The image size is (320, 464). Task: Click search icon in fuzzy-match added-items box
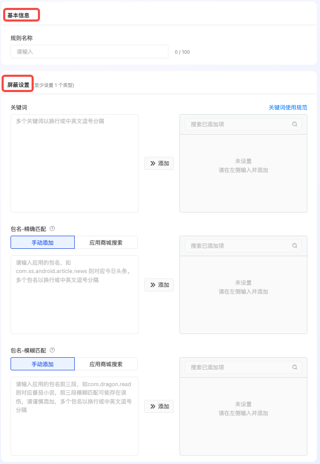tap(295, 367)
